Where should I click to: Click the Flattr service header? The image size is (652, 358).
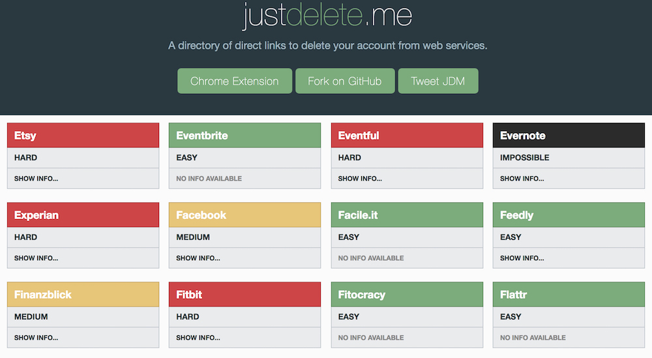click(x=514, y=295)
